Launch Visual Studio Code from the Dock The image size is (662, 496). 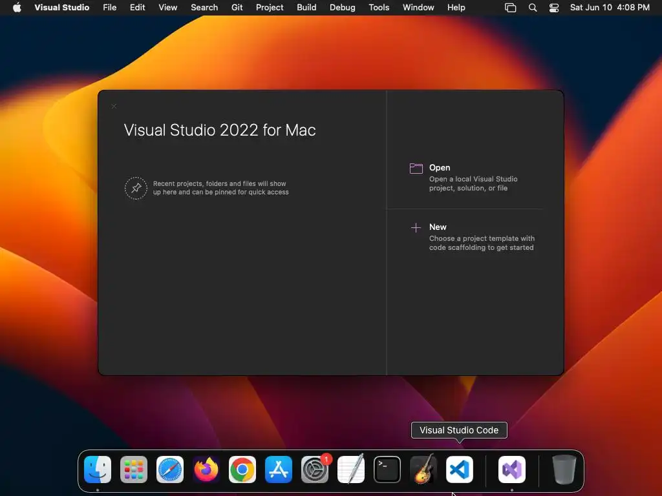460,470
